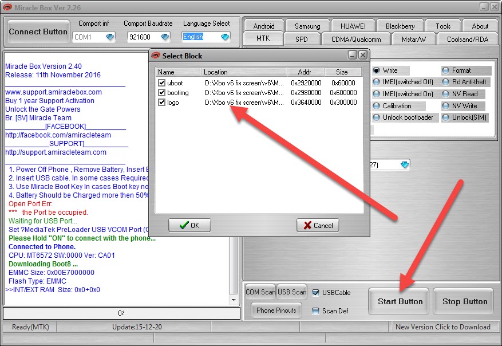Select the Format radio option
The width and height of the screenshot is (502, 346).
(x=445, y=70)
